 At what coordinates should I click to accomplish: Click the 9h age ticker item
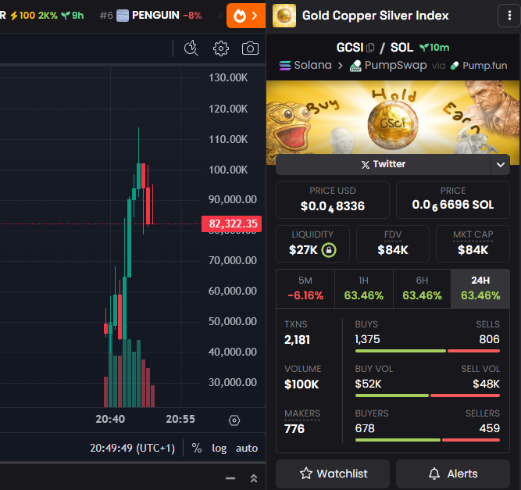pos(73,16)
